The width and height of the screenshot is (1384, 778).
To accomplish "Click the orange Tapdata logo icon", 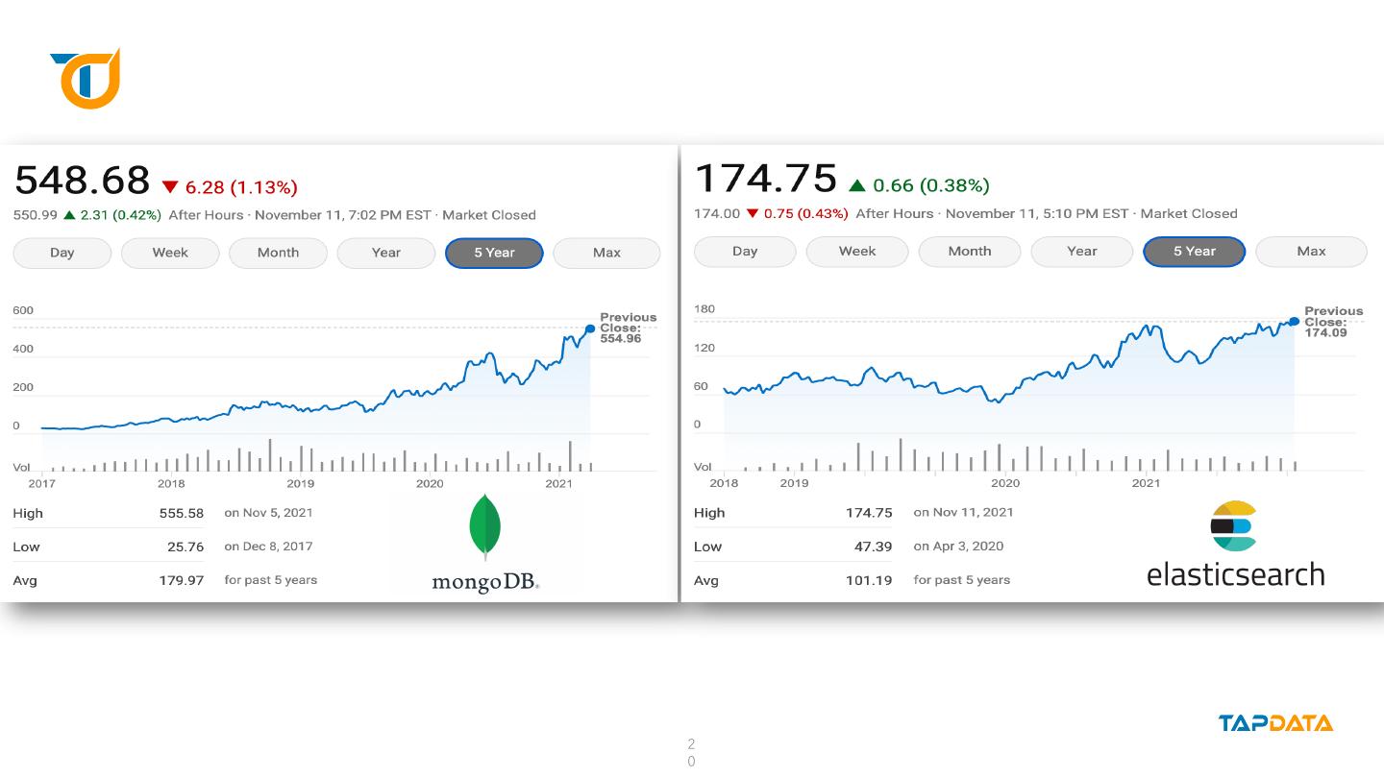I will (x=86, y=79).
